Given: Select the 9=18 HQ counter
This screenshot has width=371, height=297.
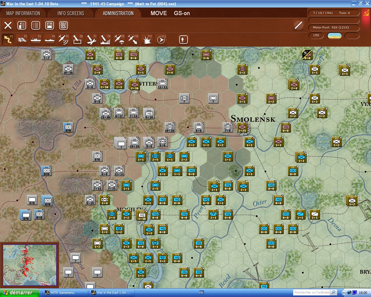Looking at the screenshot, I should [149, 114].
